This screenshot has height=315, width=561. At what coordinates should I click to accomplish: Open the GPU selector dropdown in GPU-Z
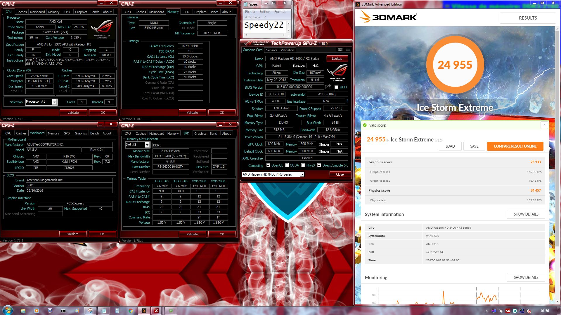tap(302, 174)
